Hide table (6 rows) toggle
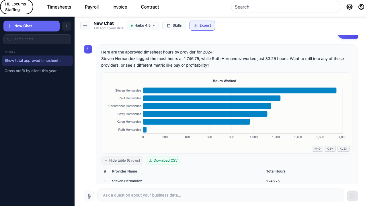367x206 pixels. pos(122,161)
